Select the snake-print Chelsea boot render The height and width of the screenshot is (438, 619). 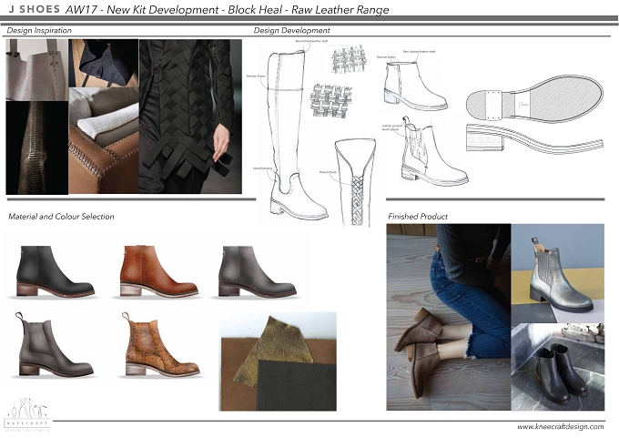161,344
